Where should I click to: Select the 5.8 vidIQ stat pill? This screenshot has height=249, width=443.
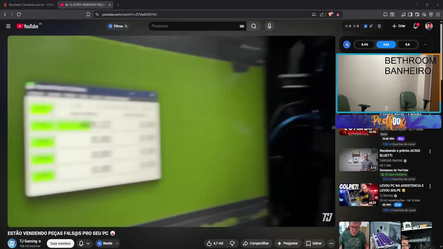coord(407,45)
